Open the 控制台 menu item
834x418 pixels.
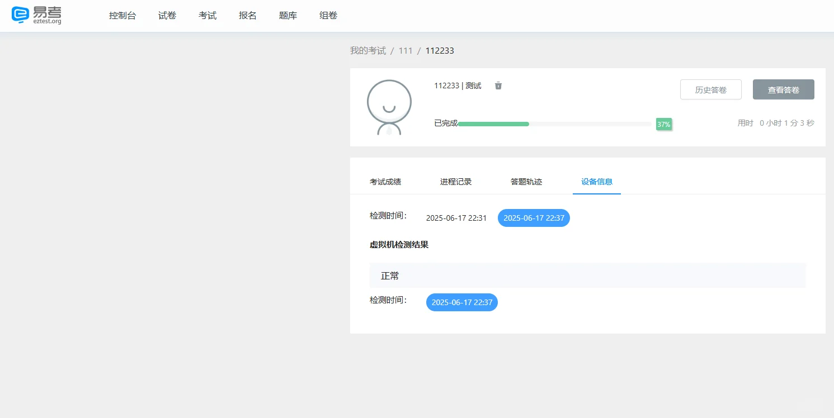pyautogui.click(x=122, y=15)
